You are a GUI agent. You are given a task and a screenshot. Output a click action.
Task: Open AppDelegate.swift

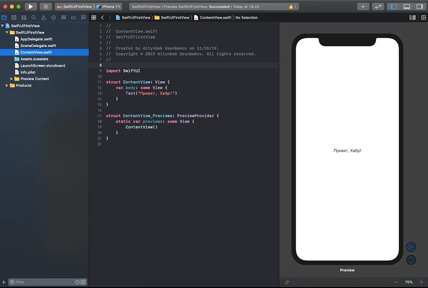36,39
